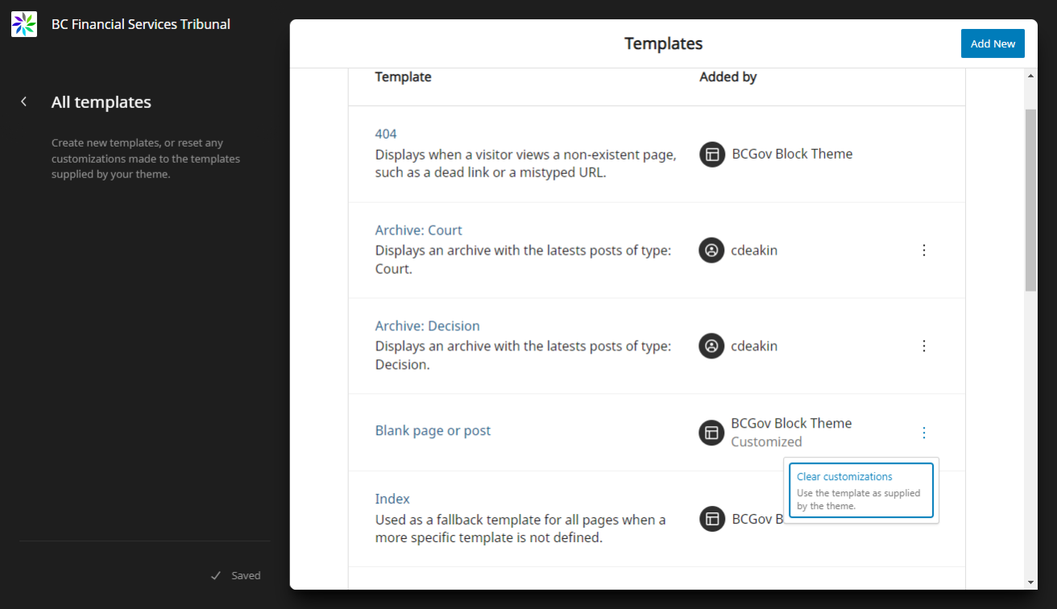The height and width of the screenshot is (609, 1057).
Task: Open the Archive: Court template
Action: pos(419,230)
